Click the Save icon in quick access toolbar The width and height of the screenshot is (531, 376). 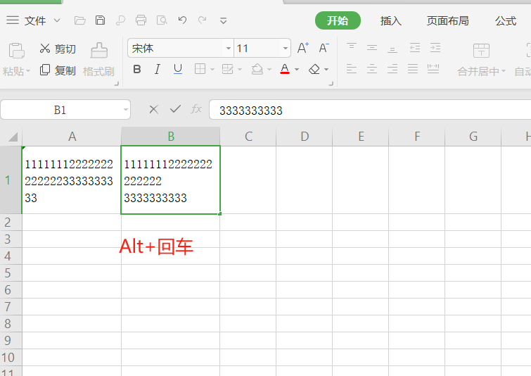point(101,20)
